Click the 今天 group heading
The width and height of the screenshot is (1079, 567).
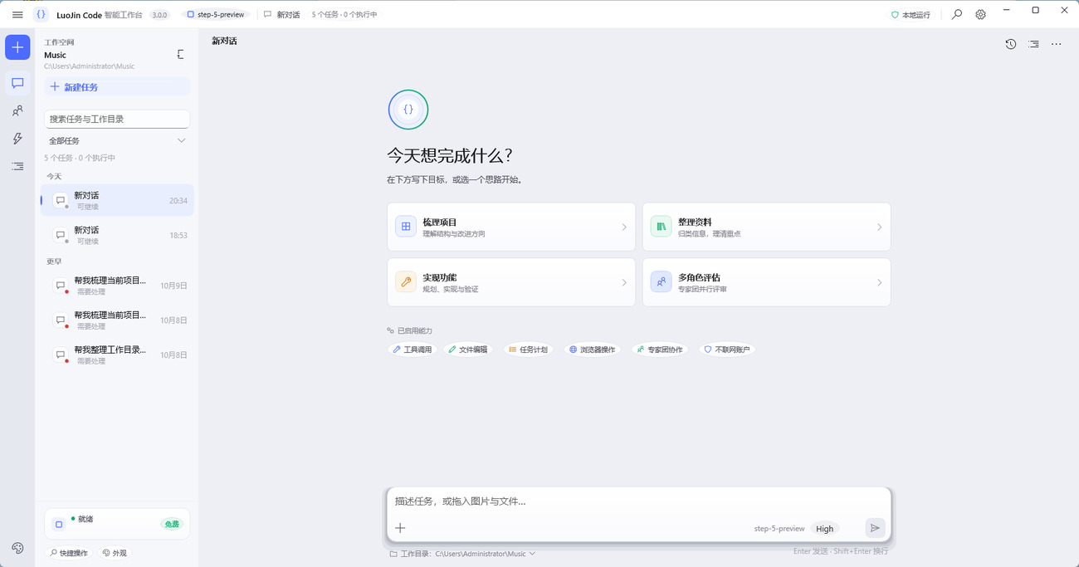tap(54, 176)
